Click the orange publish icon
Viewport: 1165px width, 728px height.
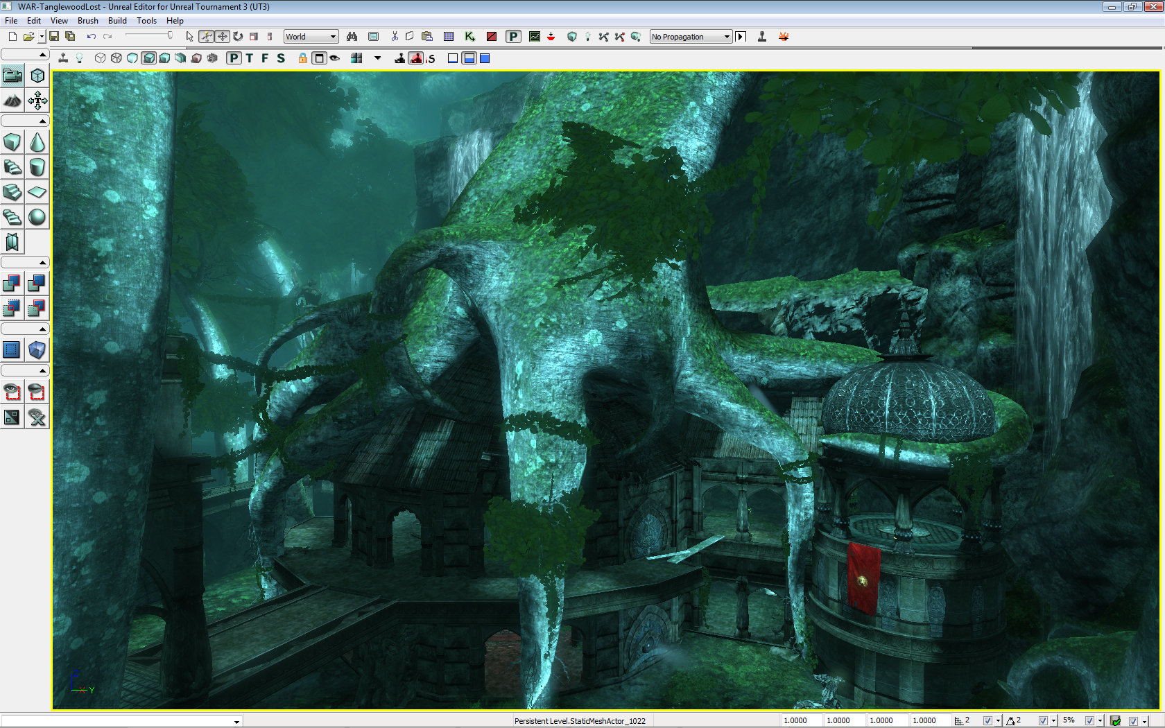point(784,37)
